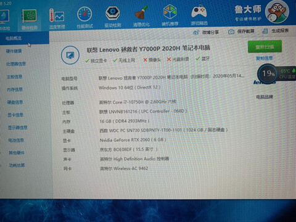Click the Windows 10 64位 operating system value
The image size is (296, 222).
pos(129,88)
